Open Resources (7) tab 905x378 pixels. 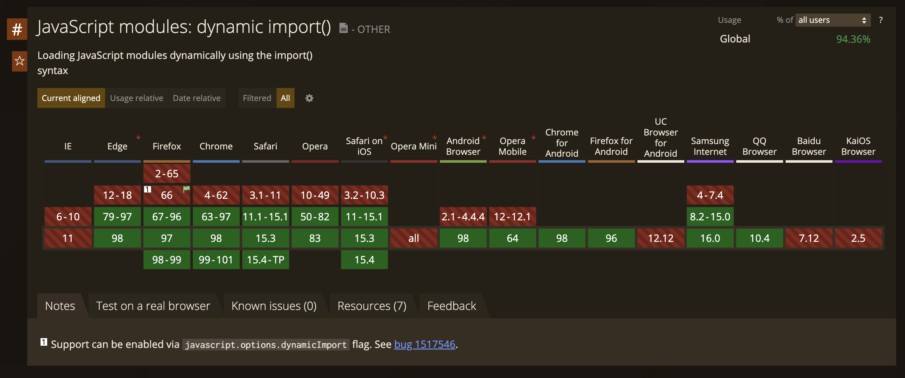coord(372,306)
